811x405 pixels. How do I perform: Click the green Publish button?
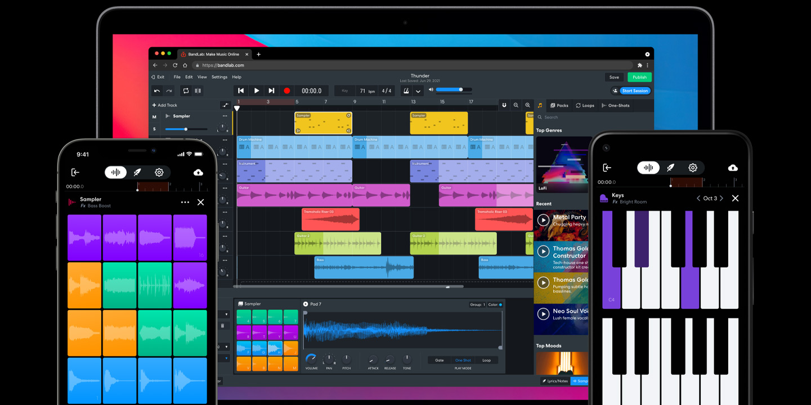(639, 77)
